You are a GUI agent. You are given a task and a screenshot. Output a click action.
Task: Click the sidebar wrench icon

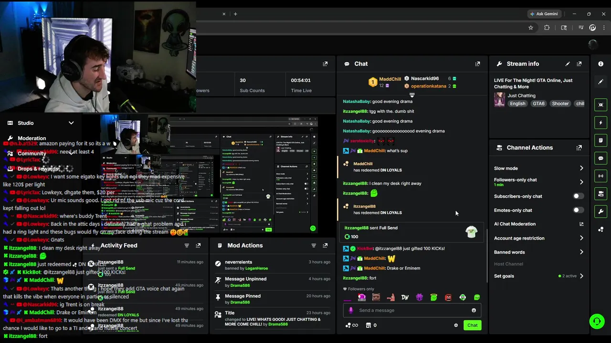pyautogui.click(x=600, y=212)
